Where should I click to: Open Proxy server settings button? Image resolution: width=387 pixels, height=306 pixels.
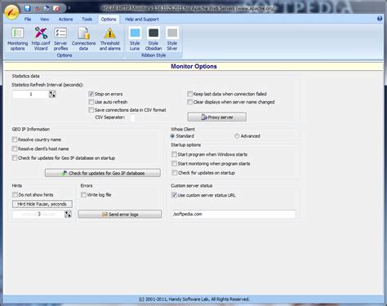[217, 117]
